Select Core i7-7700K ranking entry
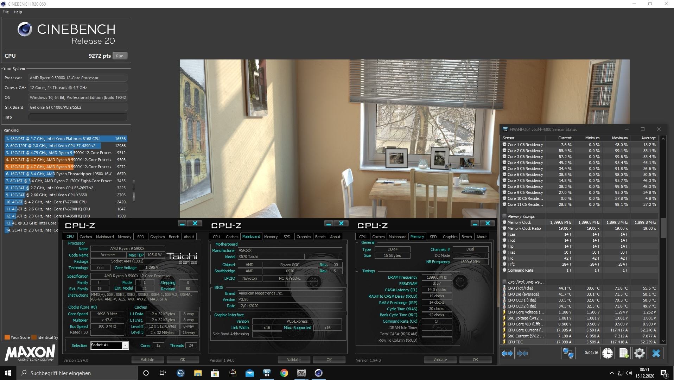The width and height of the screenshot is (674, 380). click(65, 202)
